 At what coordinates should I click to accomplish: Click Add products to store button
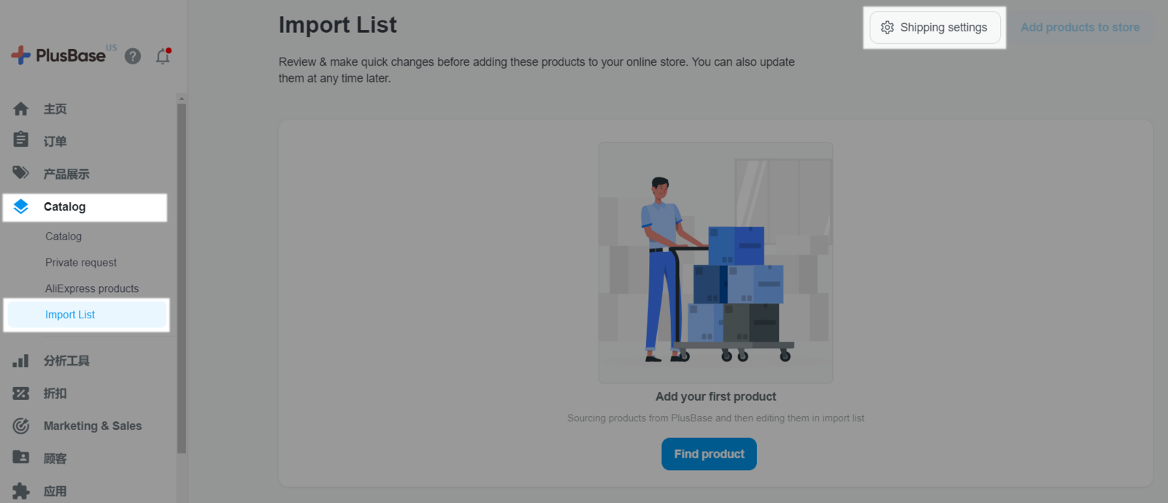1080,28
